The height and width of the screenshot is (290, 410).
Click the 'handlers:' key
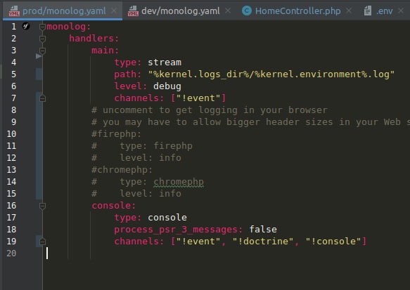94,39
